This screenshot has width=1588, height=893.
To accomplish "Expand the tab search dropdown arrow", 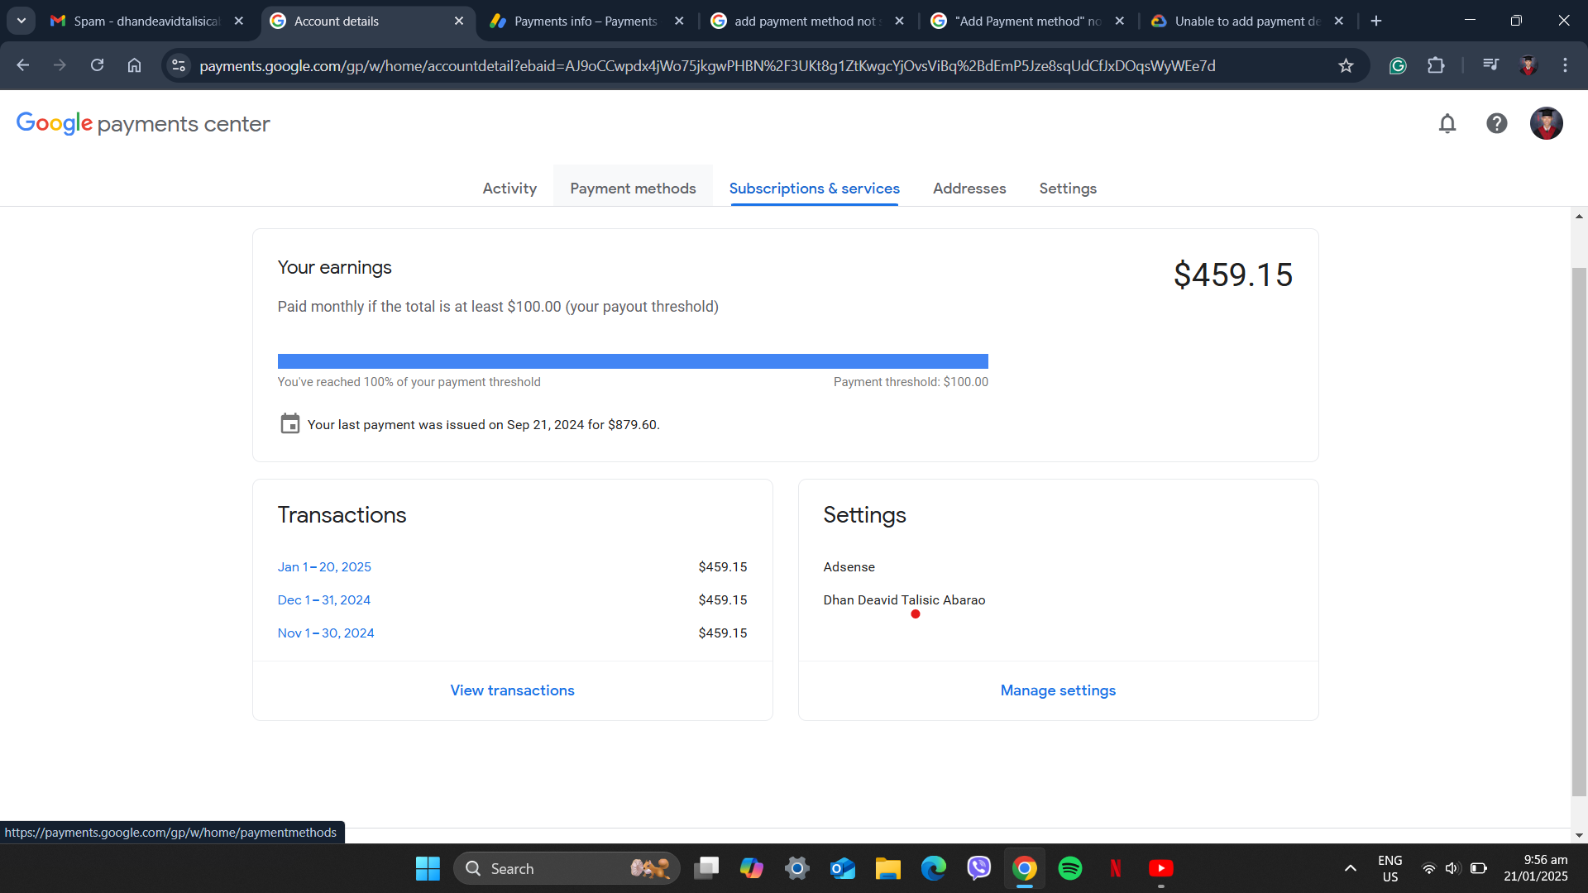I will tap(22, 21).
